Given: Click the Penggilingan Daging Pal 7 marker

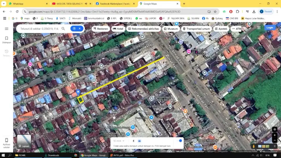Looking at the screenshot, I should tap(152, 98).
